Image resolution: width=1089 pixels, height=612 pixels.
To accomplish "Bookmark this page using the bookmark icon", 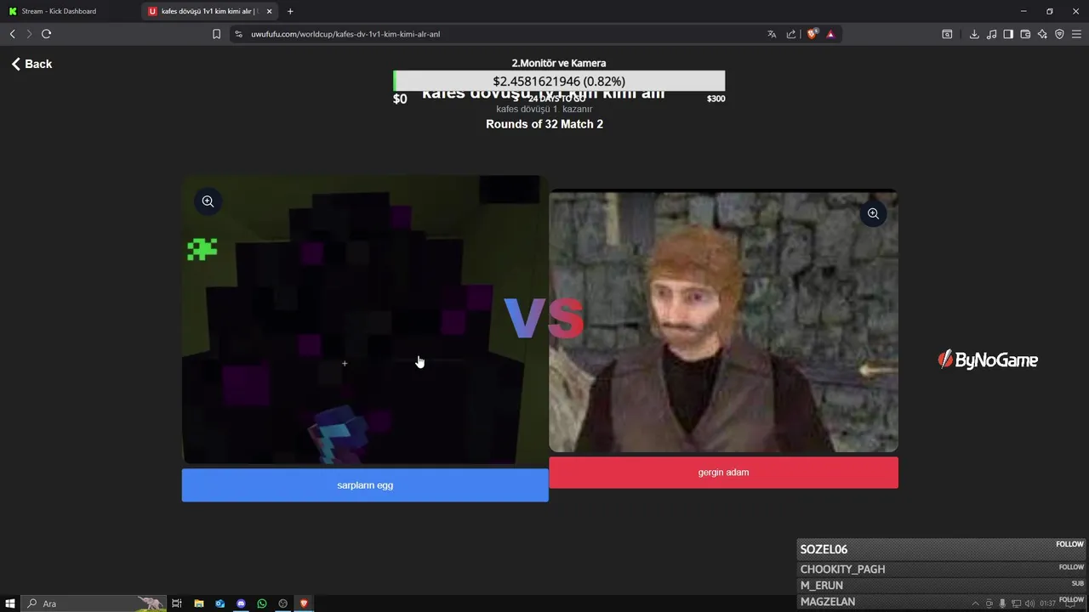I will (x=216, y=34).
